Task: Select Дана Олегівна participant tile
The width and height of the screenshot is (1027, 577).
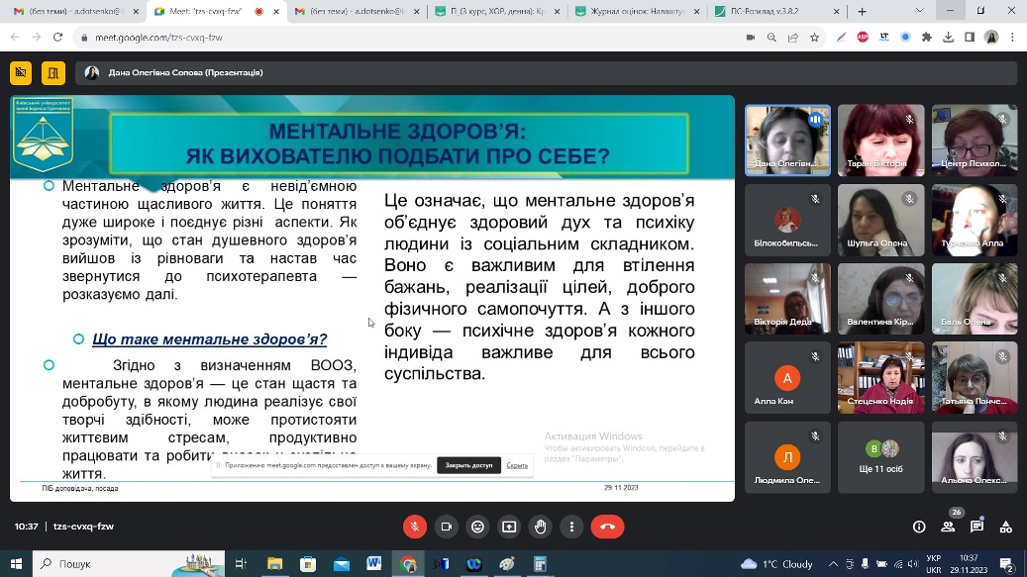Action: coord(787,141)
